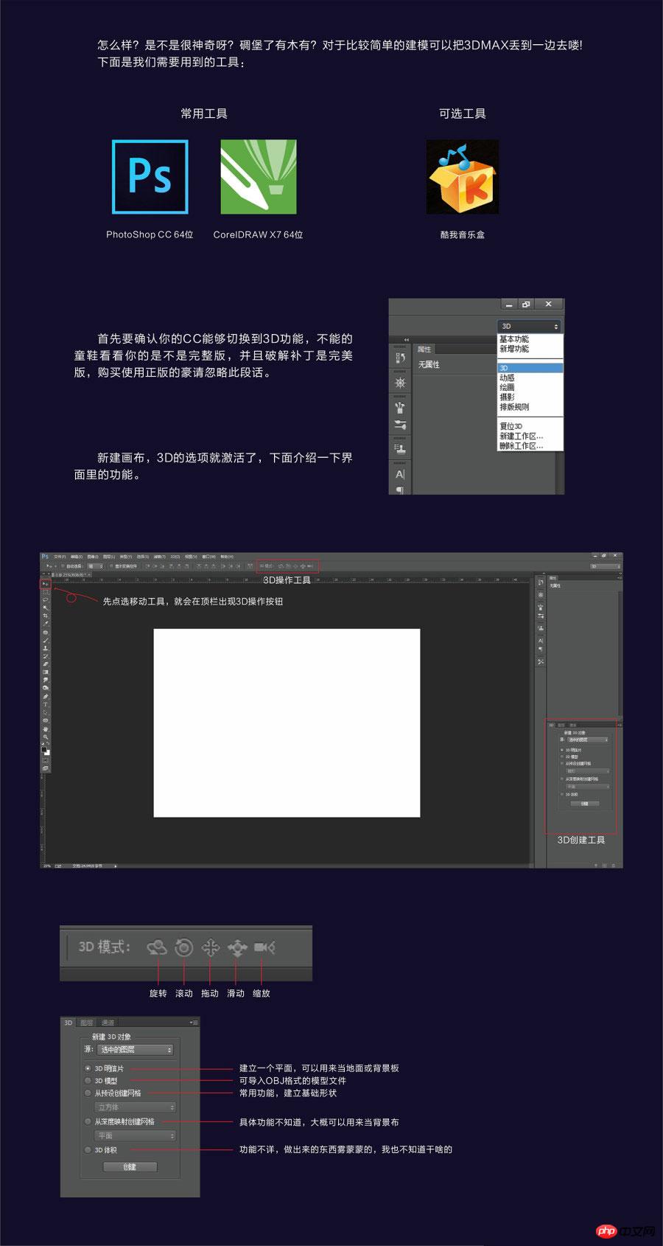Screen dimensions: 663x1246
Task: Select the Zoom magnifier tool in the toolbox
Action: pos(46,737)
